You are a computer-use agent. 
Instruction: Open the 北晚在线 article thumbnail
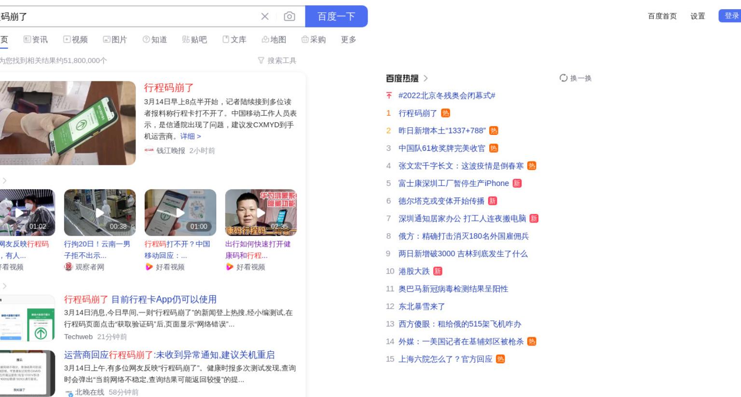(x=27, y=373)
